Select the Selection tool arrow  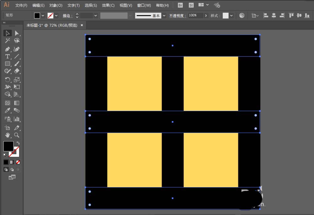(x=8, y=33)
